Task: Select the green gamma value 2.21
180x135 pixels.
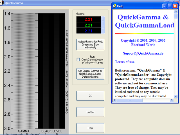Action: 89,25
